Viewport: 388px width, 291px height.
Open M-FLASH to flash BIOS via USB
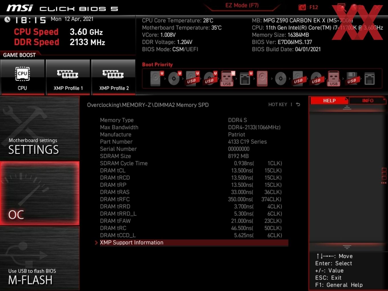40,258
